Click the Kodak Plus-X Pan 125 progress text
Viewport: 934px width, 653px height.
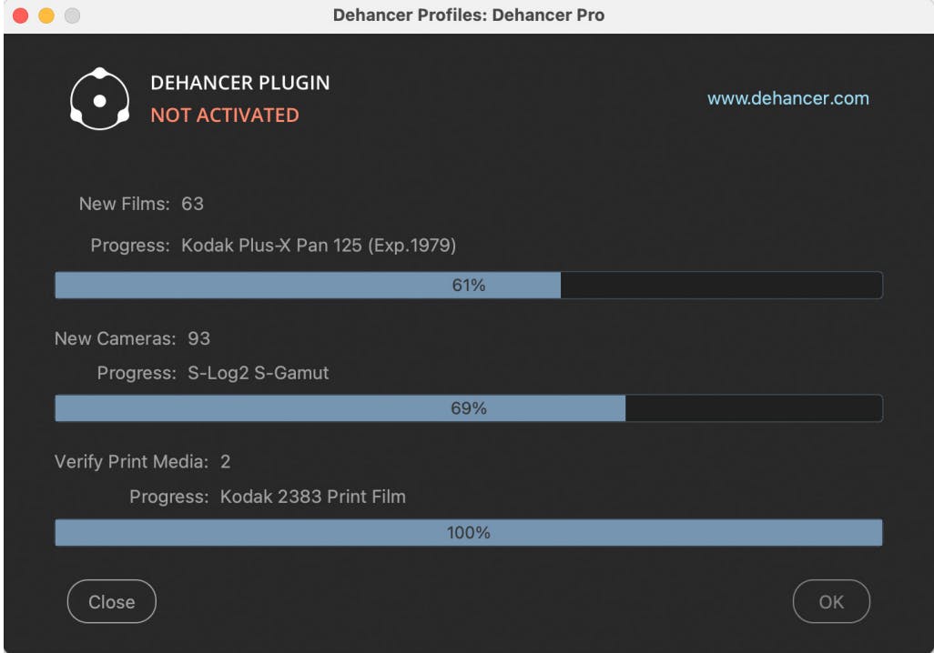tap(318, 245)
